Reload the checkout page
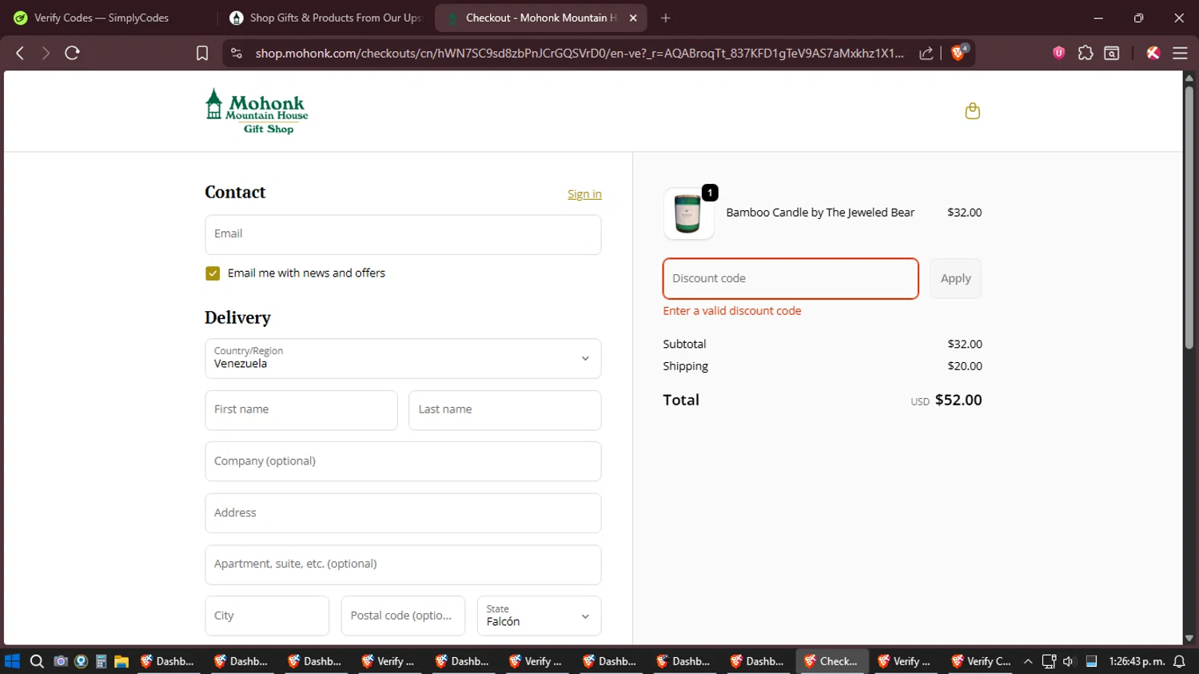The width and height of the screenshot is (1199, 674). 72,53
